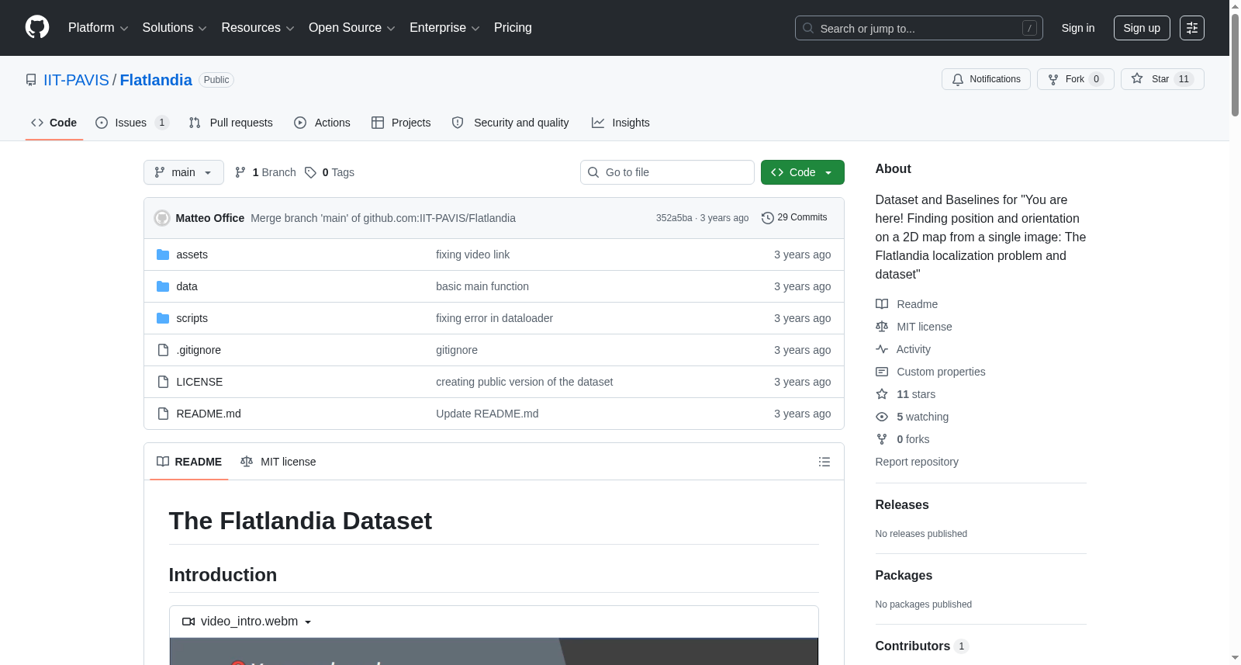Click 'fixing video link' commit message
Viewport: 1241px width, 665px height.
coord(472,255)
